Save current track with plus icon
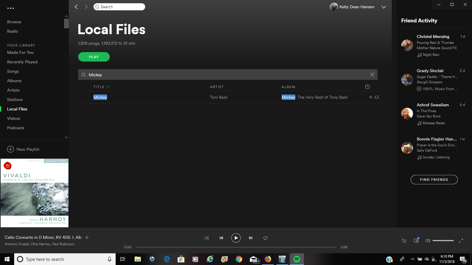Screen dimensions: 472x265 click(x=87, y=237)
